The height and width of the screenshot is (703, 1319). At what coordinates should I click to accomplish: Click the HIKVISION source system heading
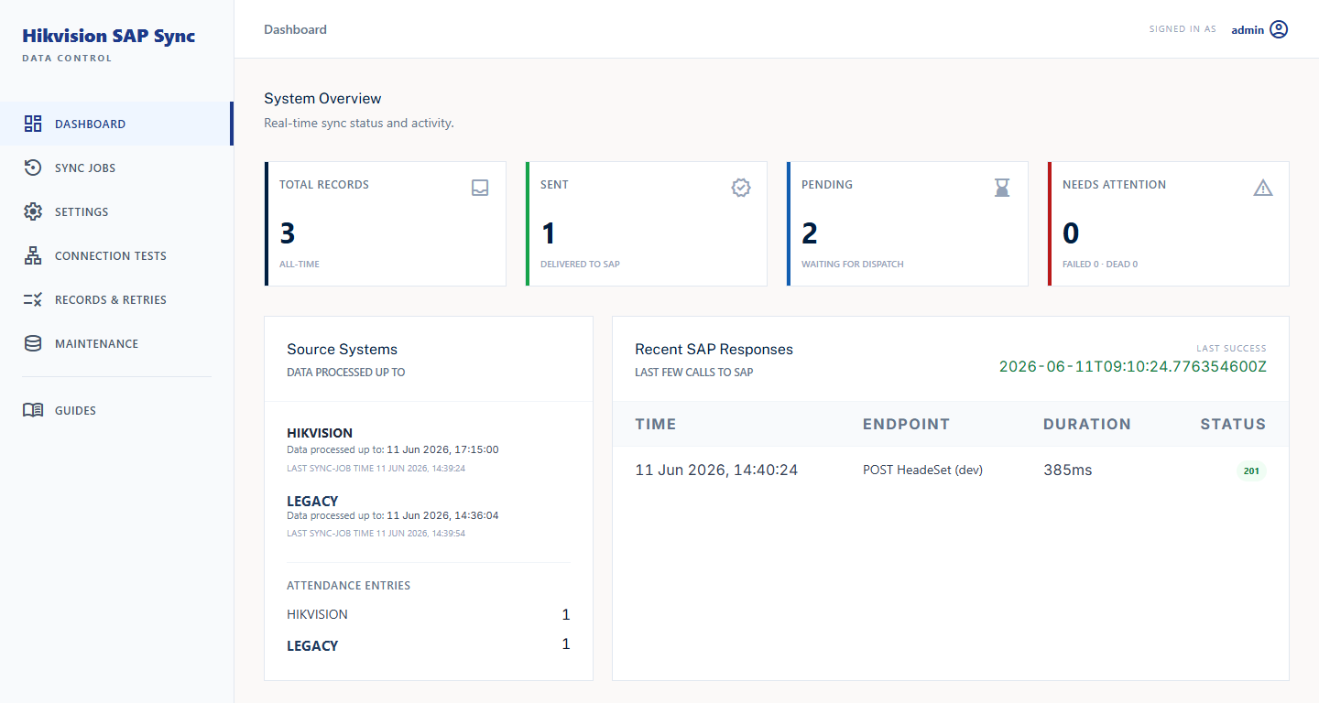point(320,433)
